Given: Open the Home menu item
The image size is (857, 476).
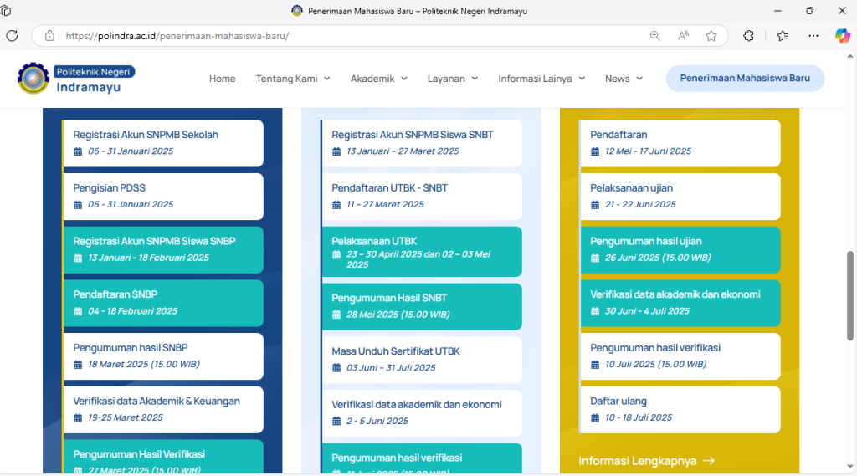Looking at the screenshot, I should 222,79.
